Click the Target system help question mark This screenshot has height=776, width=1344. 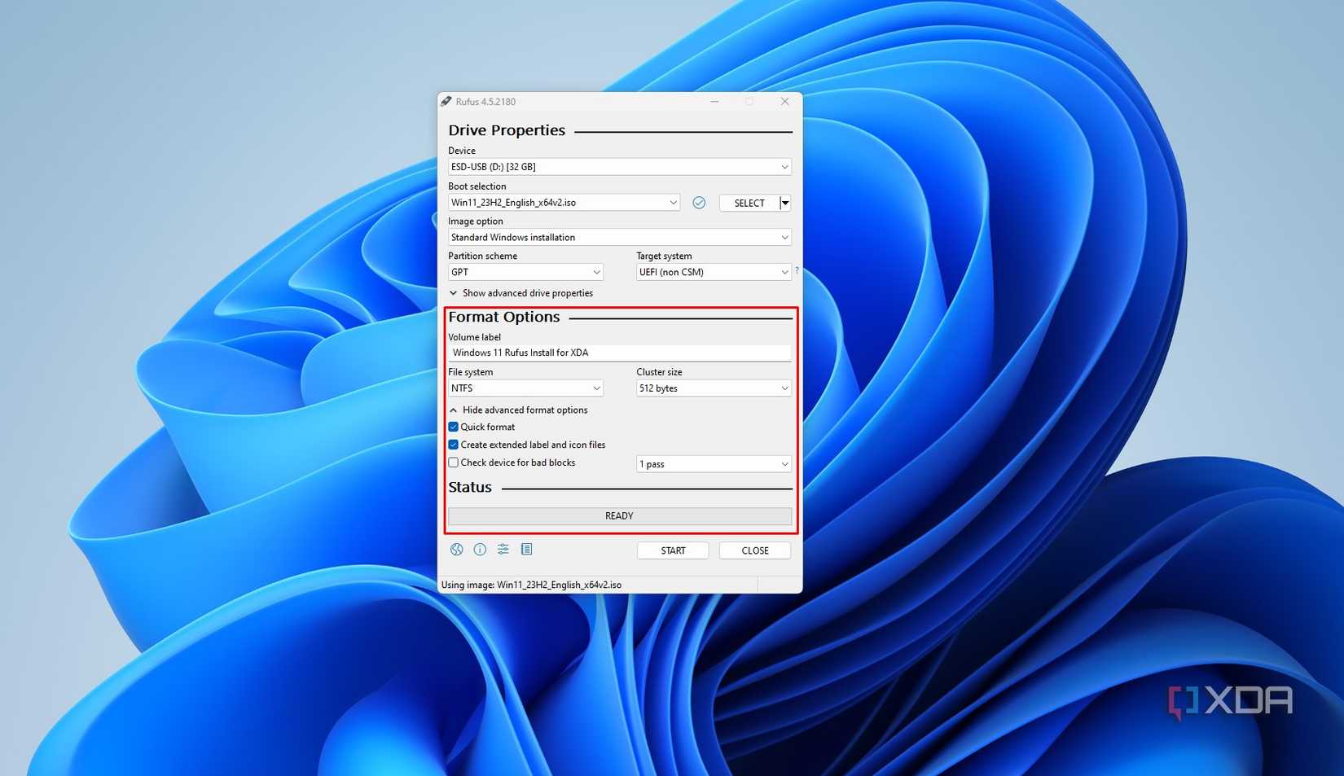coord(796,270)
